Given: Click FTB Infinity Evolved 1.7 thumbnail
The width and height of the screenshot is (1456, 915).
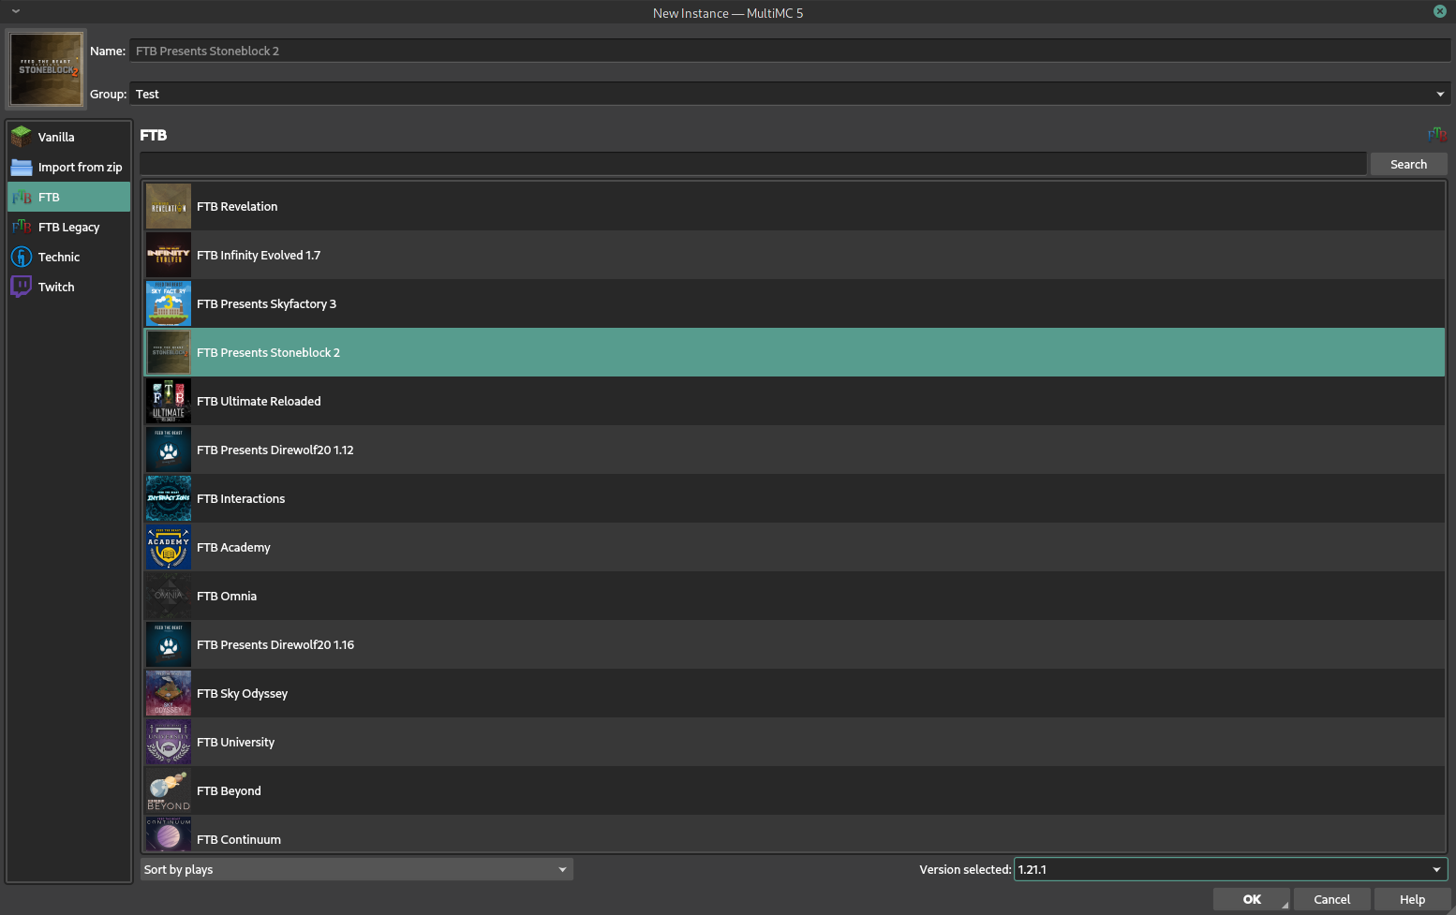Looking at the screenshot, I should click(169, 255).
